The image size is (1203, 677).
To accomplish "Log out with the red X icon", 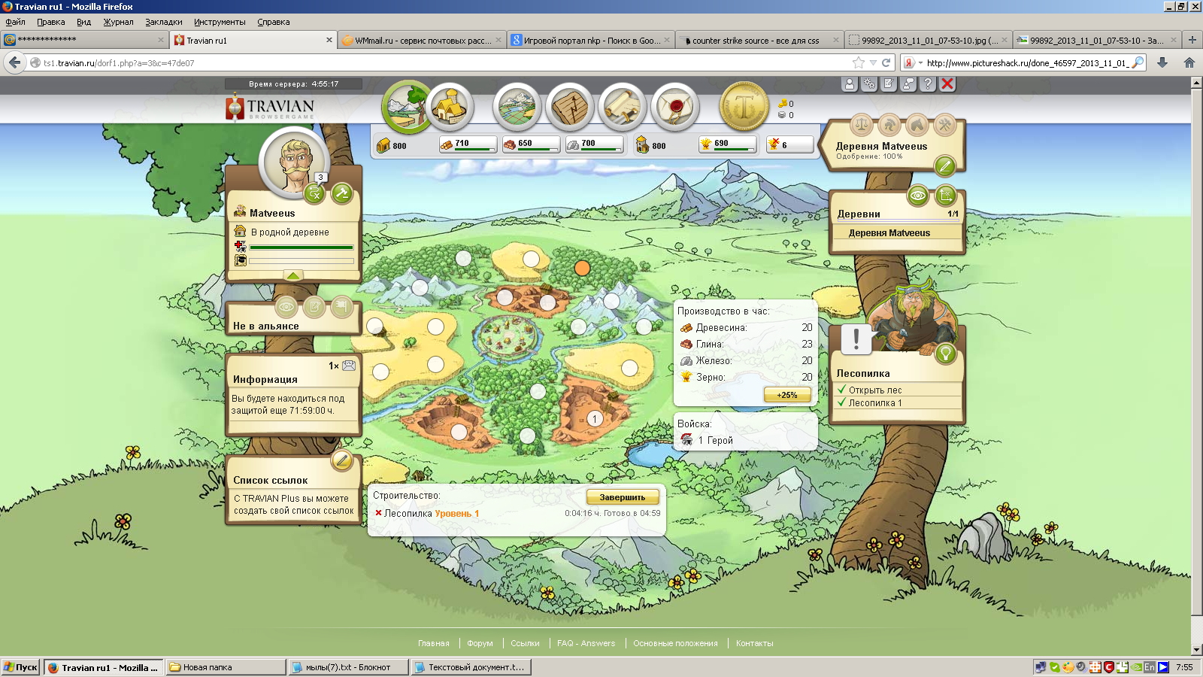I will click(947, 84).
